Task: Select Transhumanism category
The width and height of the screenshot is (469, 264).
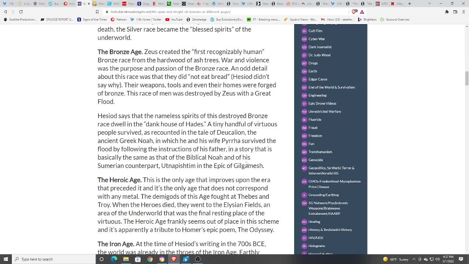Action: pos(320,152)
